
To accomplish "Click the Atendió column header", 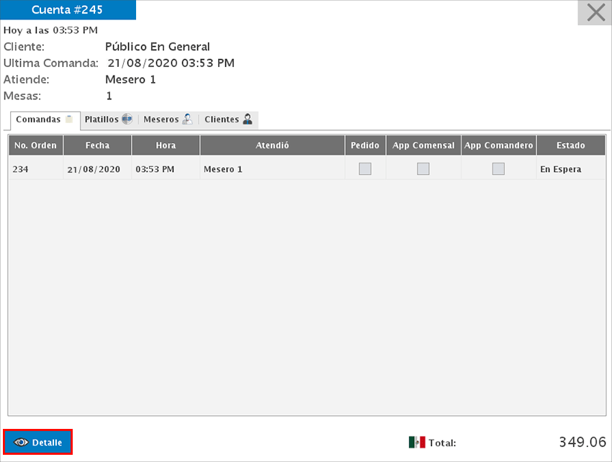I will (272, 145).
